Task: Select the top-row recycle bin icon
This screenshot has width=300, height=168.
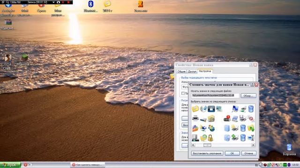Action: [x=251, y=109]
